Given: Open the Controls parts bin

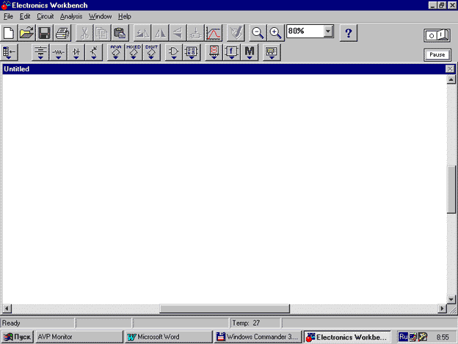Looking at the screenshot, I should 232,52.
